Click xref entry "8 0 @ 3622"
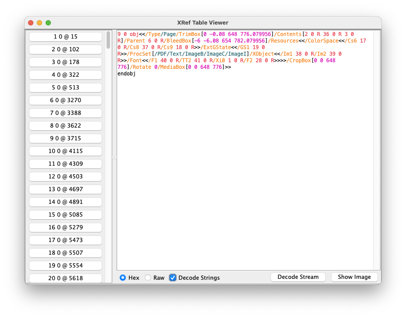The image size is (406, 317). [x=65, y=125]
